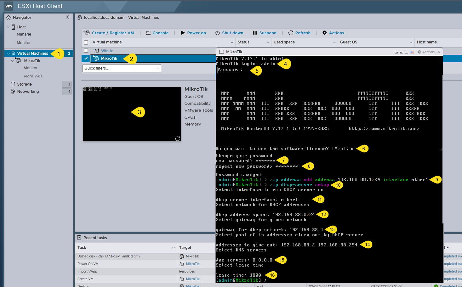Click the Recent tasks clipboard icon

point(79,238)
